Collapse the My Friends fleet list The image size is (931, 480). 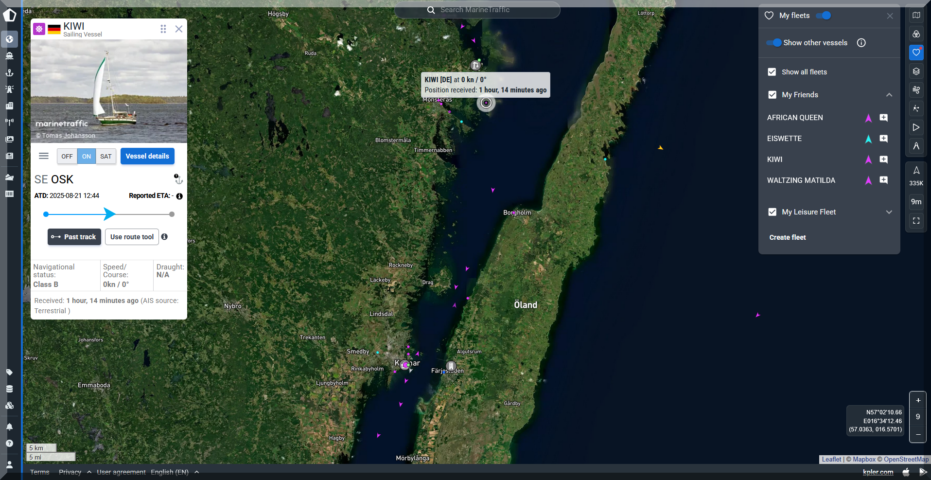click(889, 95)
